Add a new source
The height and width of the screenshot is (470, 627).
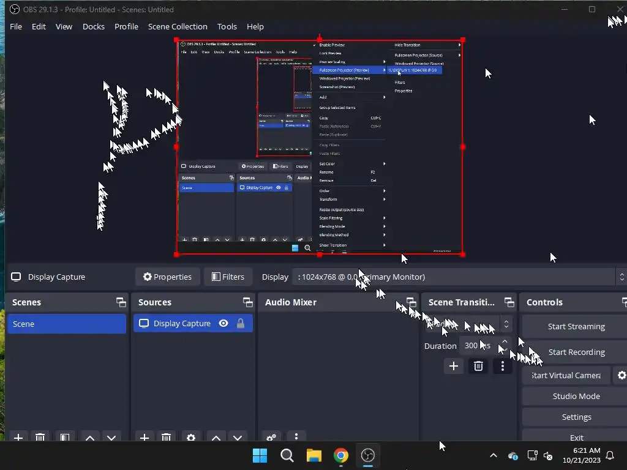pos(145,437)
